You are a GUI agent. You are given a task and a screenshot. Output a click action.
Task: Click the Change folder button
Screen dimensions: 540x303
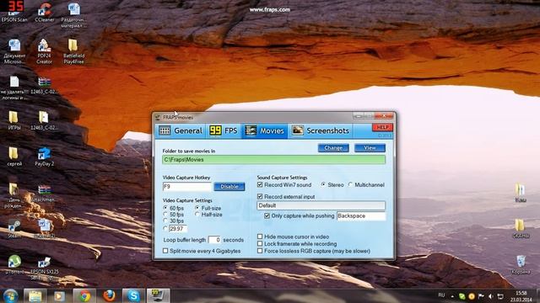[333, 148]
